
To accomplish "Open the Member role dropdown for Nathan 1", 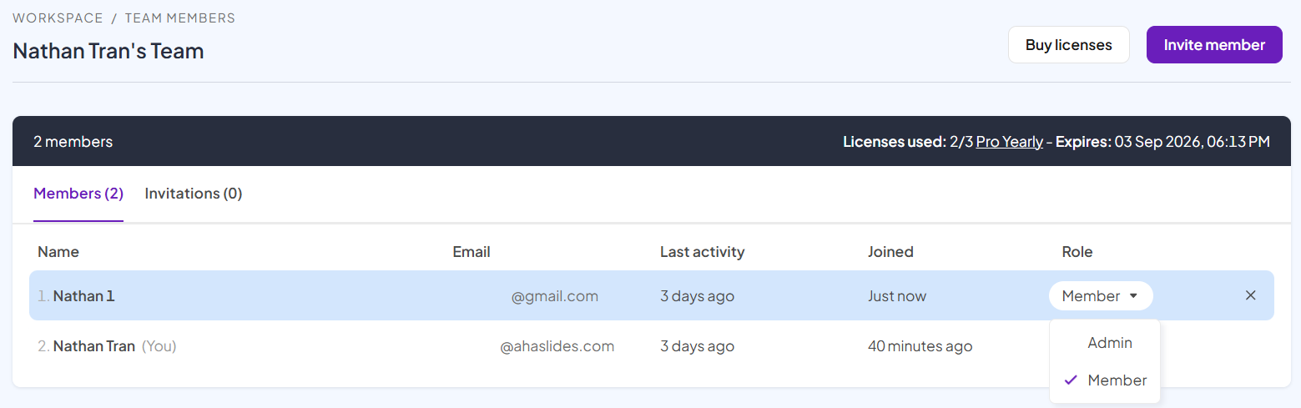I will click(1100, 295).
